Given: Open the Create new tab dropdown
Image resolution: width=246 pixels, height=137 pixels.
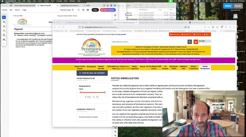Looking at the screenshot, I should tap(87, 5).
